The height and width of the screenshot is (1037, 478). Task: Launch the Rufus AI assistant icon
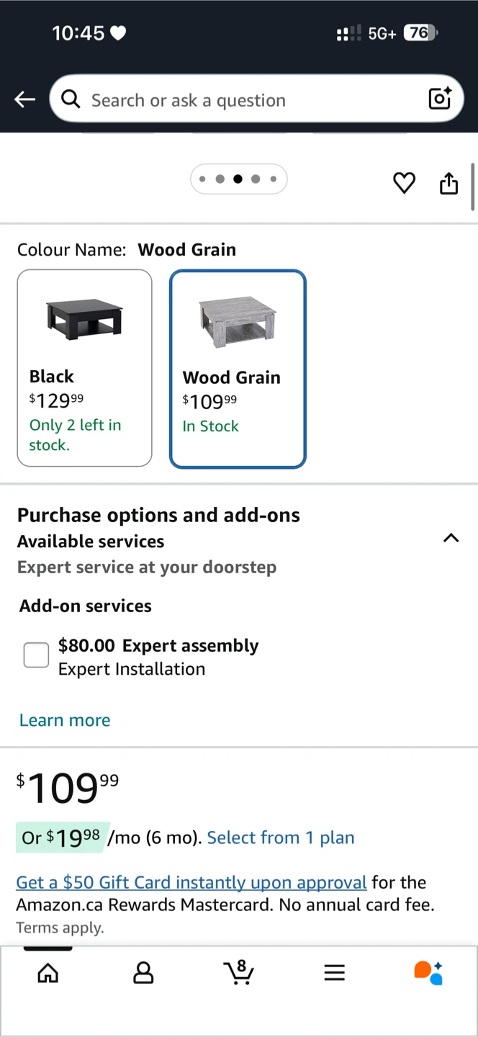(x=428, y=972)
